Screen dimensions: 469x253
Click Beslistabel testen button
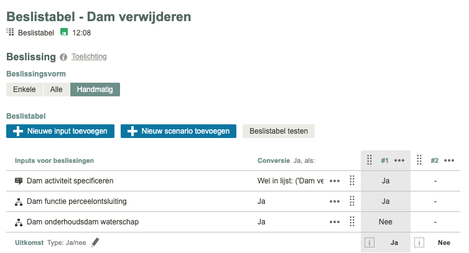pos(279,131)
